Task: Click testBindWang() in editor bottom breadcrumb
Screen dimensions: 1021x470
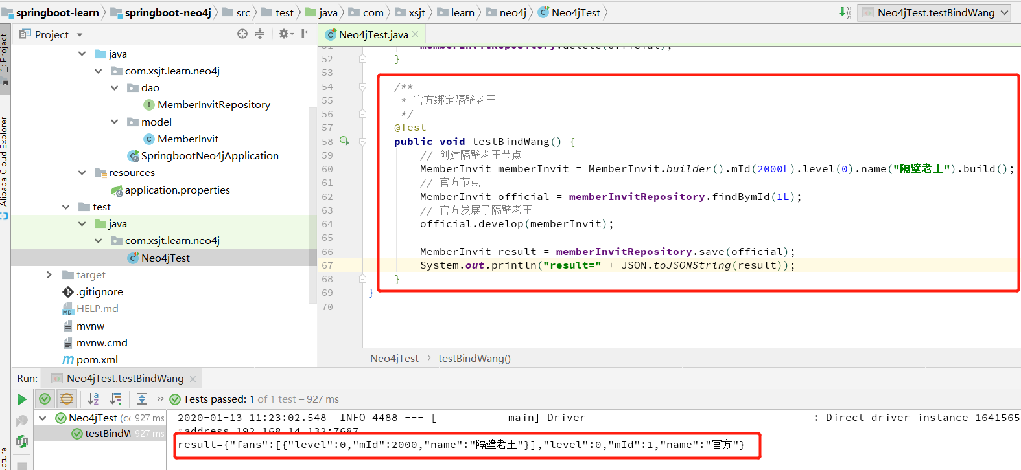Action: [x=475, y=358]
